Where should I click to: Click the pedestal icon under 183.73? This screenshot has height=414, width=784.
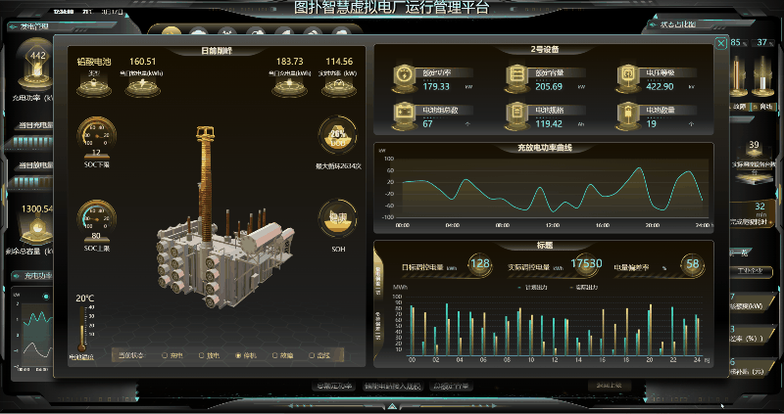tap(289, 87)
